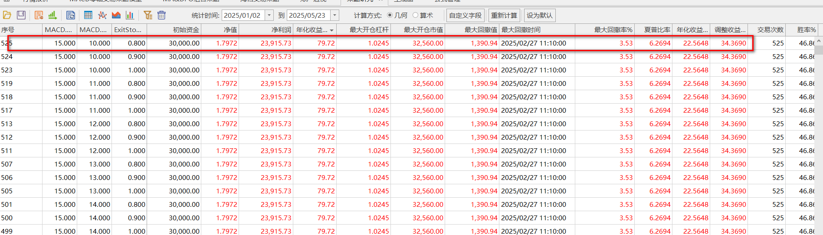Viewport: 823px width, 235px height.
Task: Select row with 序号 512
Action: (x=407, y=137)
